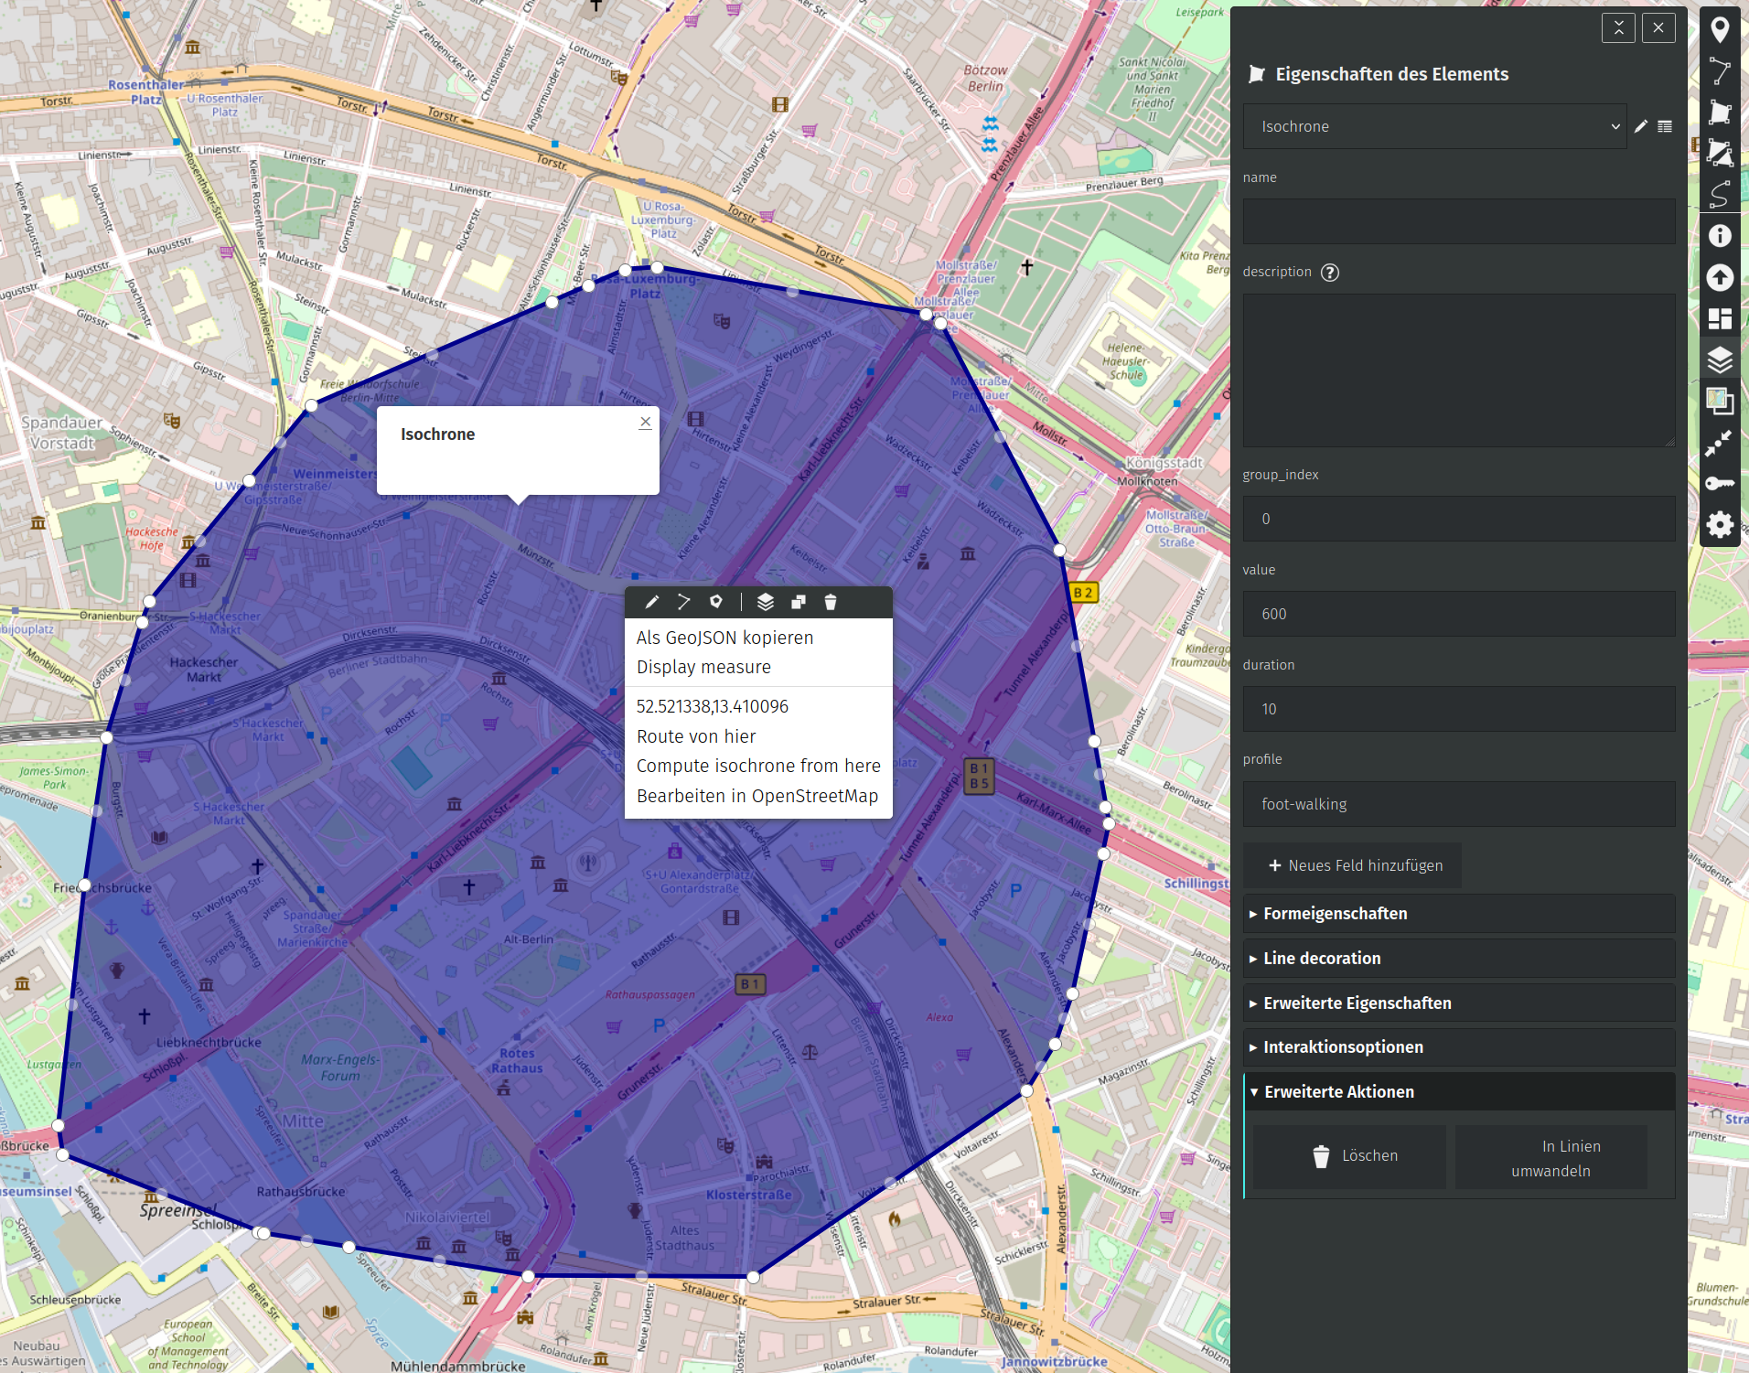Click the Löschen delete button

pyautogui.click(x=1350, y=1156)
